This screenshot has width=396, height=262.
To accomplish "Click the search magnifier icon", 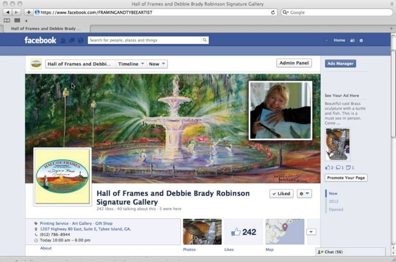I will click(x=204, y=40).
